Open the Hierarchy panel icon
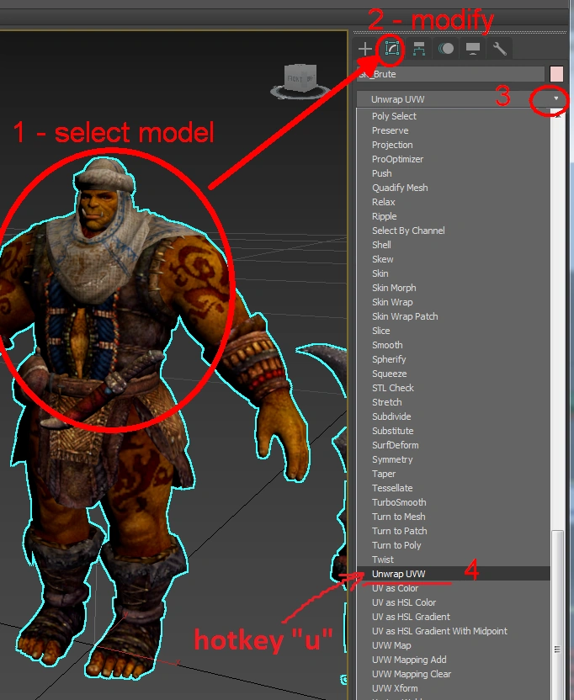 pos(419,49)
